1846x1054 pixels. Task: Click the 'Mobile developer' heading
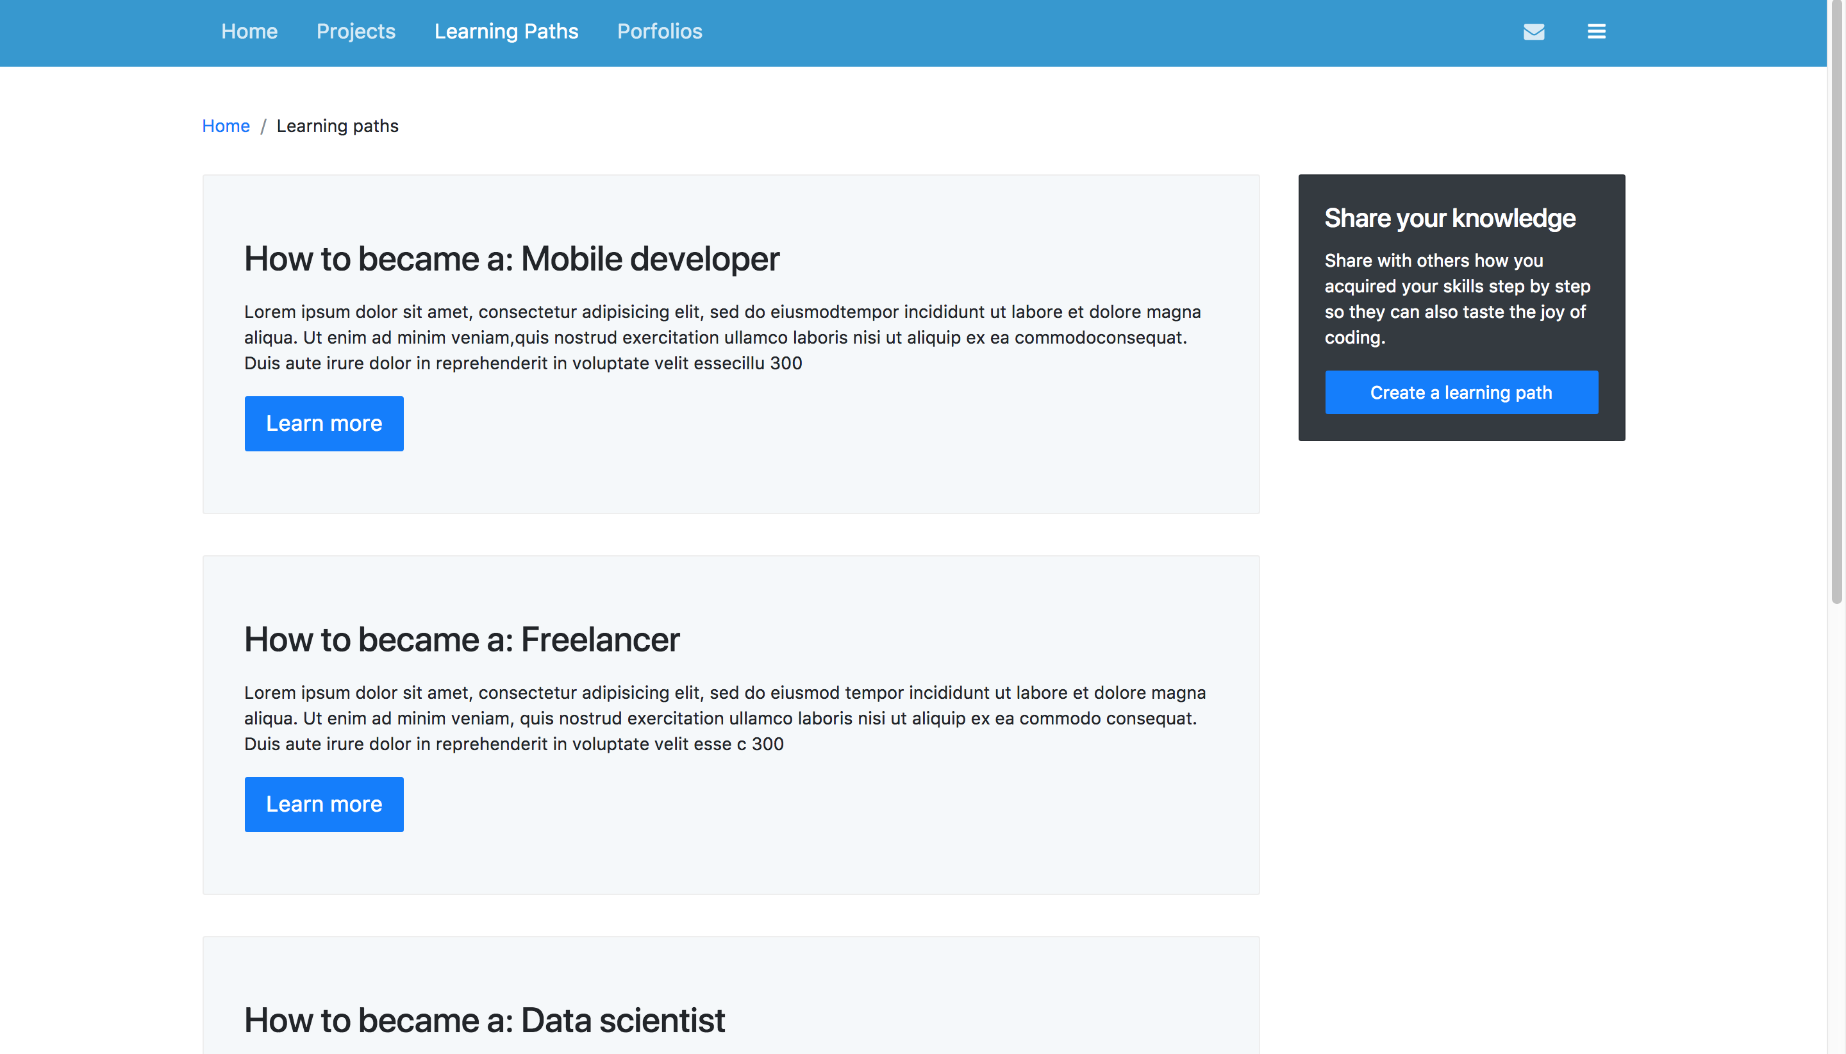click(x=511, y=259)
